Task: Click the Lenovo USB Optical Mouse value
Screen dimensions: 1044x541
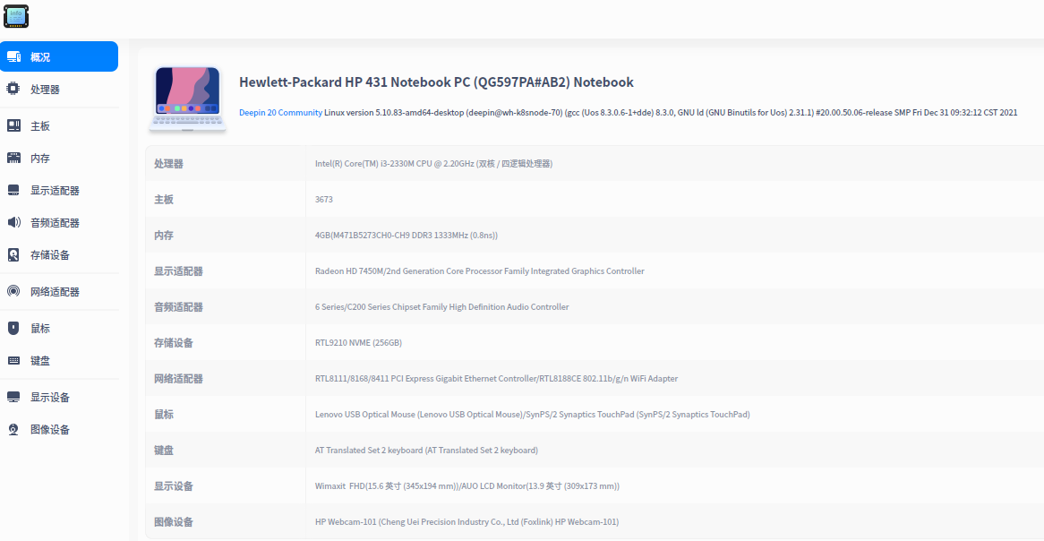Action: pos(532,415)
